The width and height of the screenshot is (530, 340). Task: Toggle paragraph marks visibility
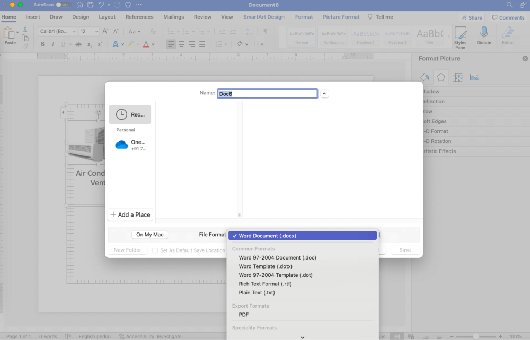[x=266, y=32]
